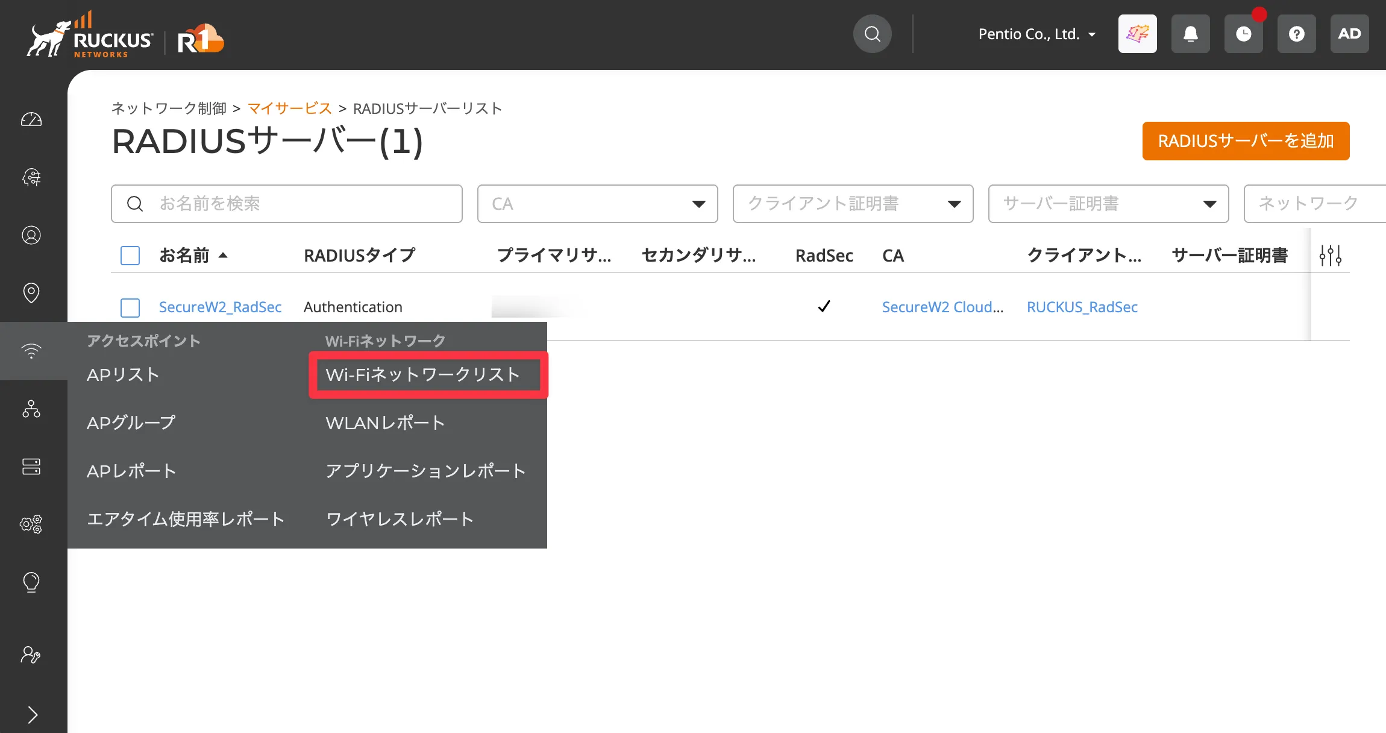Click the Authentication cell in SecureW2_RadSec row
The height and width of the screenshot is (733, 1386).
click(353, 307)
